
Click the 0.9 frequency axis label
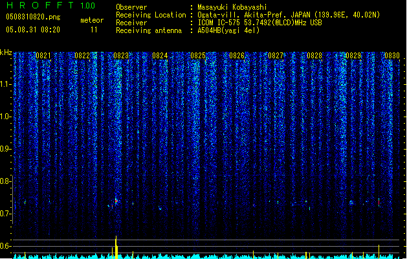5,149
